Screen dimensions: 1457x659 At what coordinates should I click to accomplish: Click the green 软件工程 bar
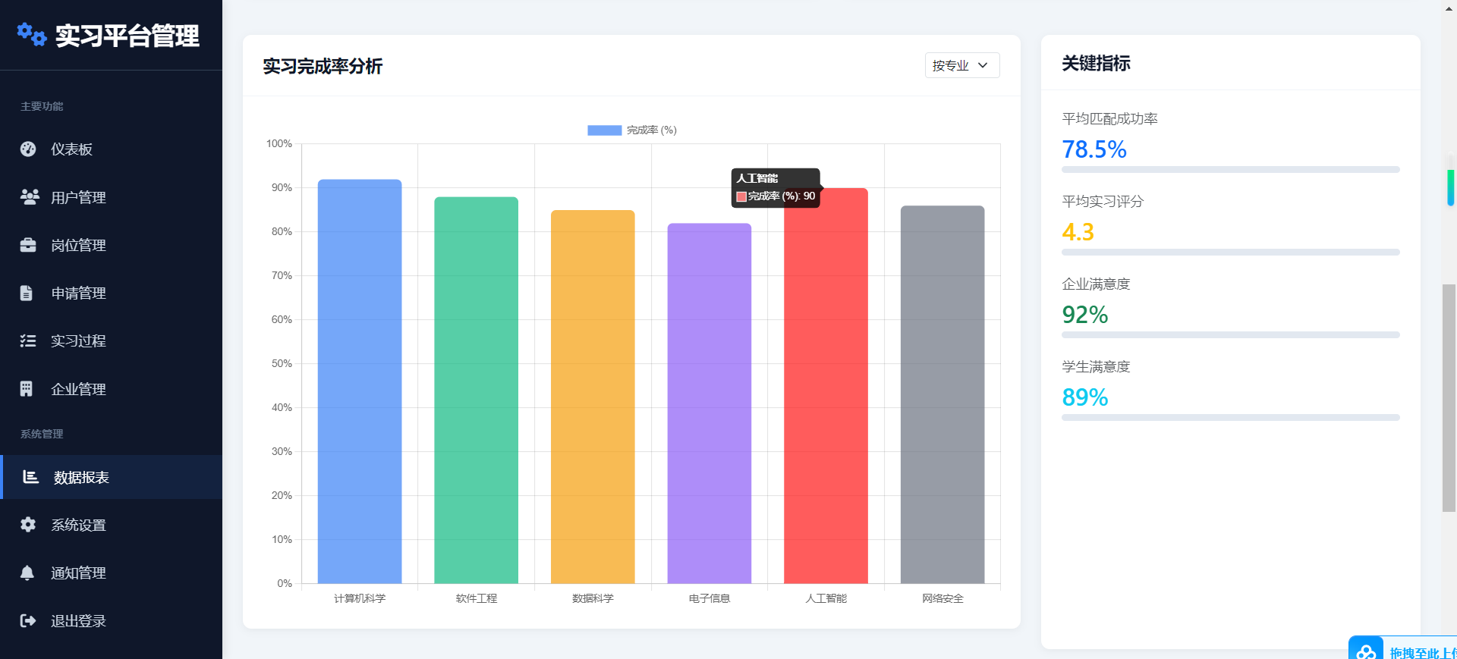pyautogui.click(x=476, y=390)
